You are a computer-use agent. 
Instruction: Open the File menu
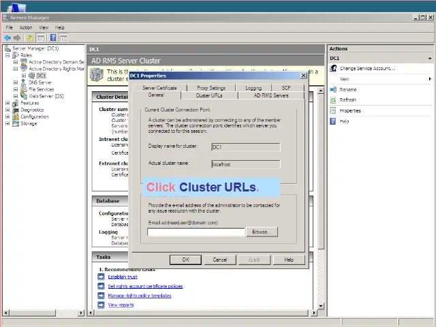coord(9,27)
